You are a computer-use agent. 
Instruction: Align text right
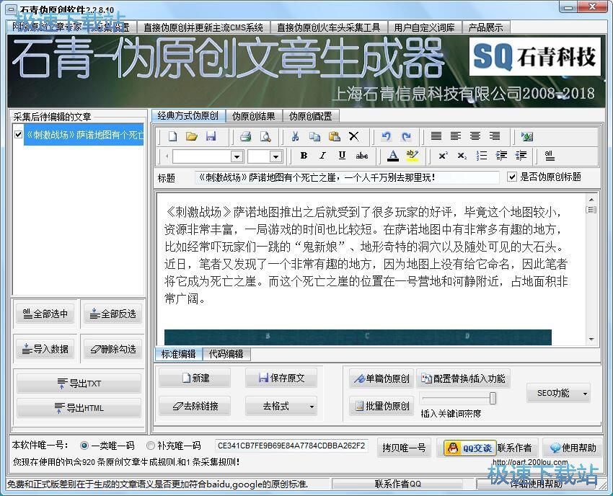tap(495, 136)
